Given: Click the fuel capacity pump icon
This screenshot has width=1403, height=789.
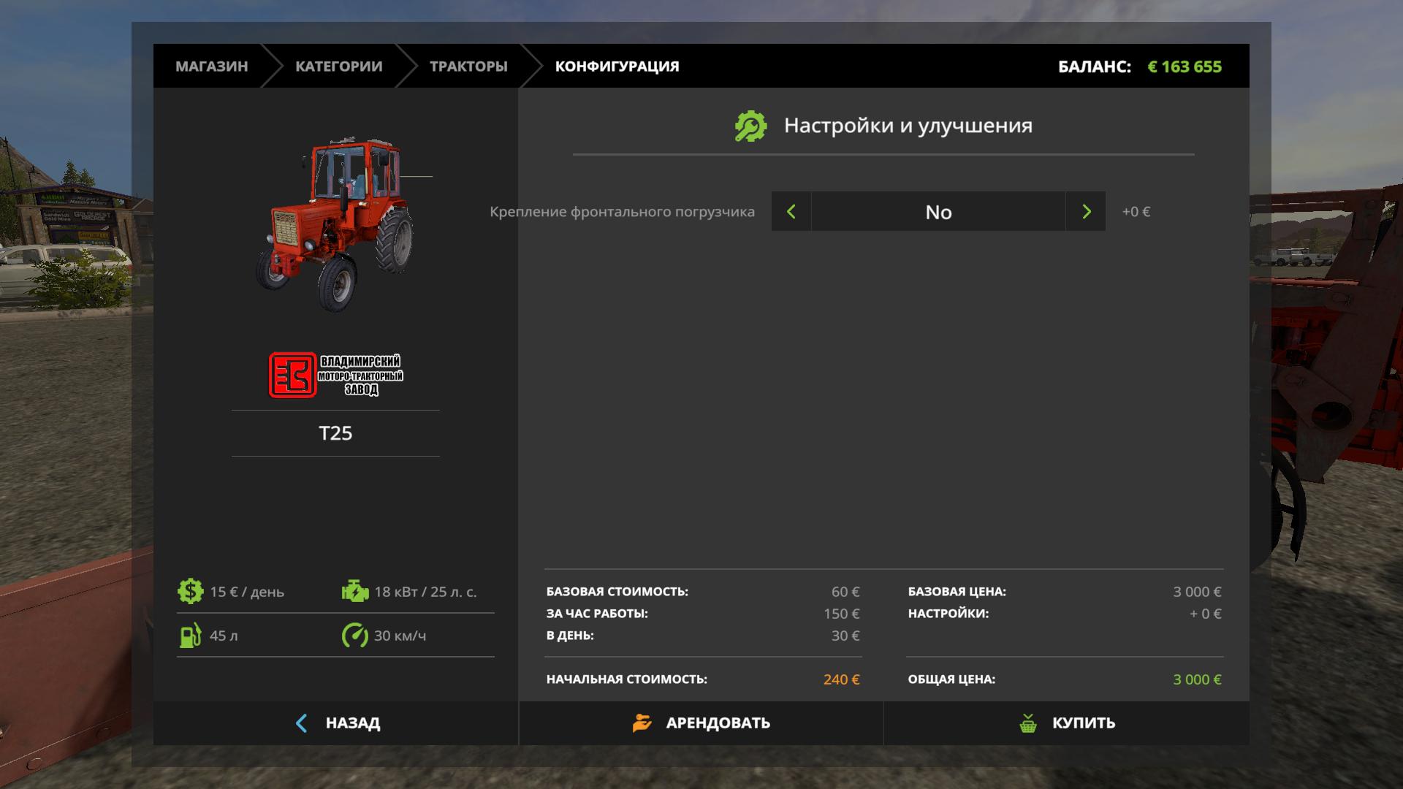Looking at the screenshot, I should [x=190, y=635].
